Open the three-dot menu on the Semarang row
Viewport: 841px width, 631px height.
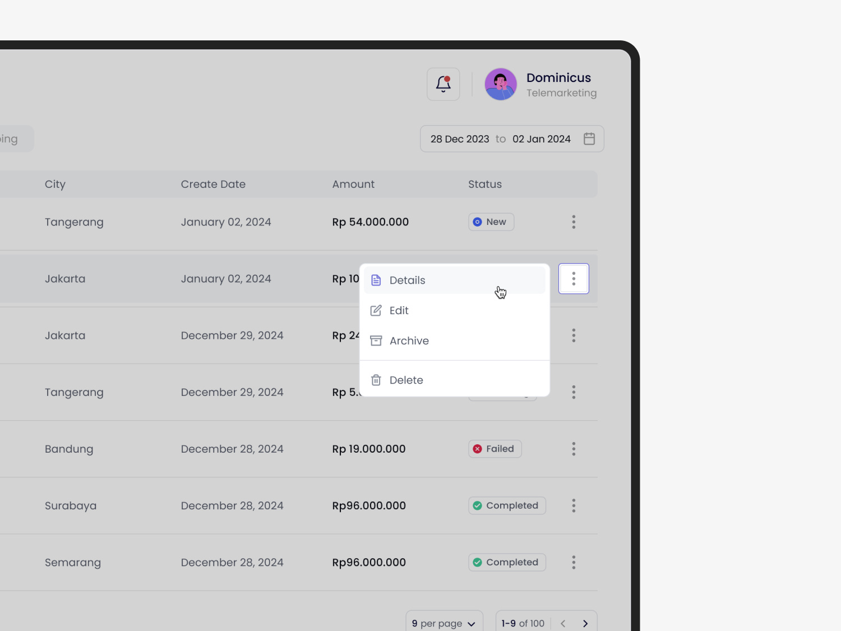(574, 562)
